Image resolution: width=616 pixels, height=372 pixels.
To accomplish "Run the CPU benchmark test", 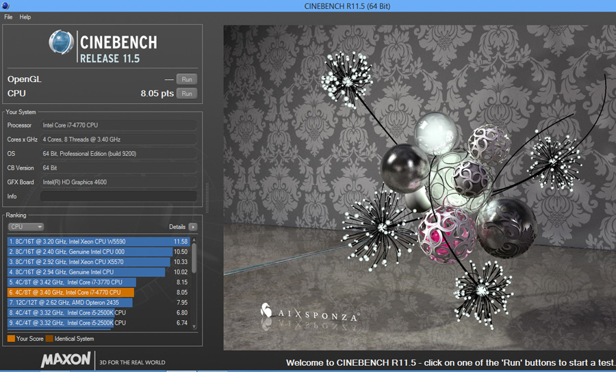I will (187, 94).
